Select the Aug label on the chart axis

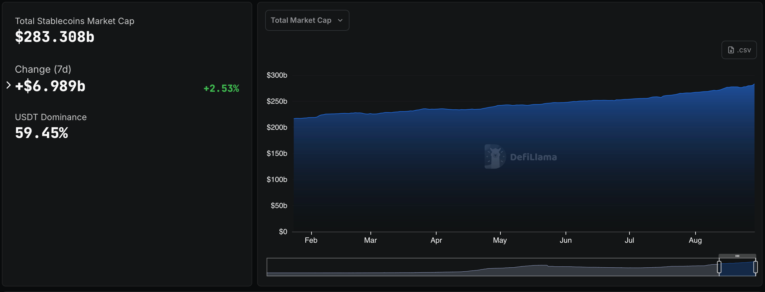696,240
